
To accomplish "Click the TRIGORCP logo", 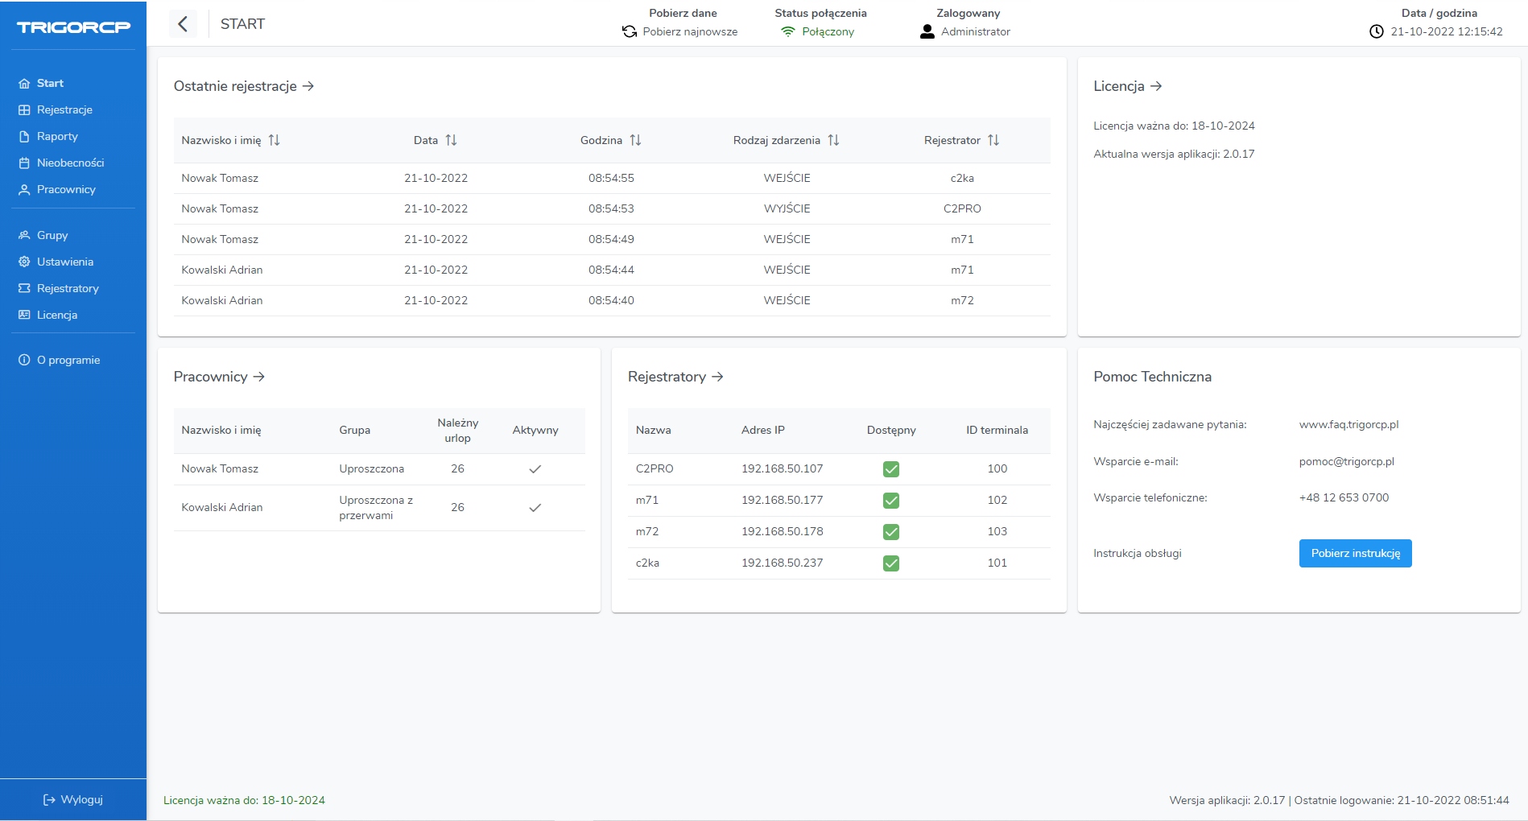I will coord(73,27).
